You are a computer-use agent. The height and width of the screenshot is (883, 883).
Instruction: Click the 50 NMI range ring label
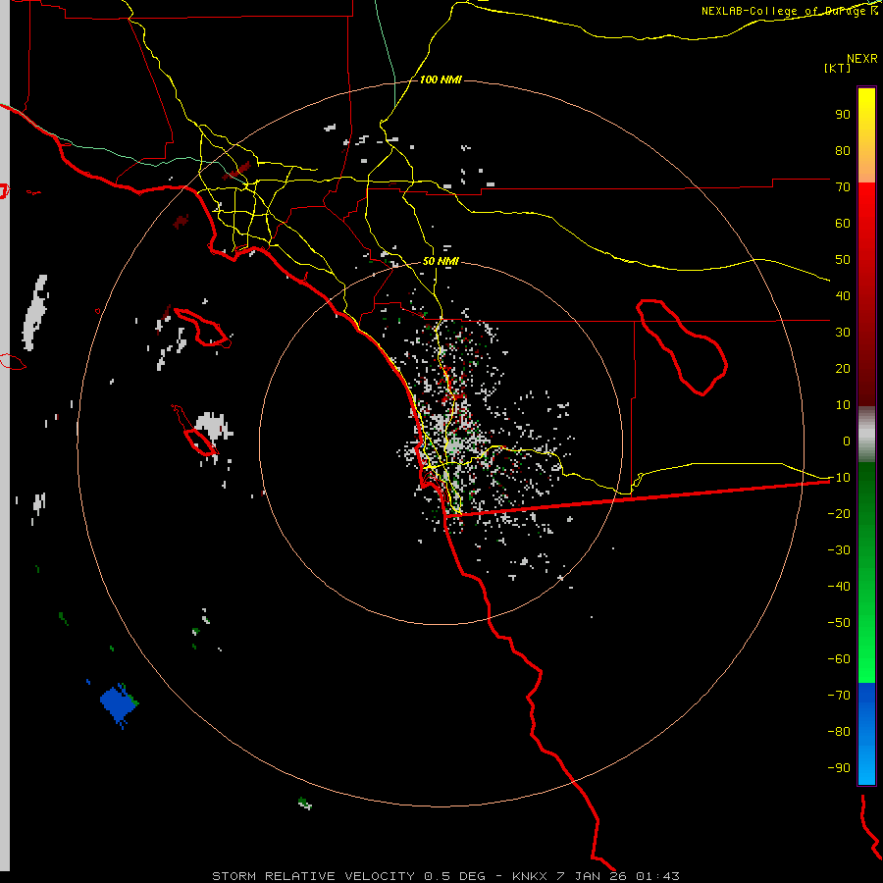441,261
